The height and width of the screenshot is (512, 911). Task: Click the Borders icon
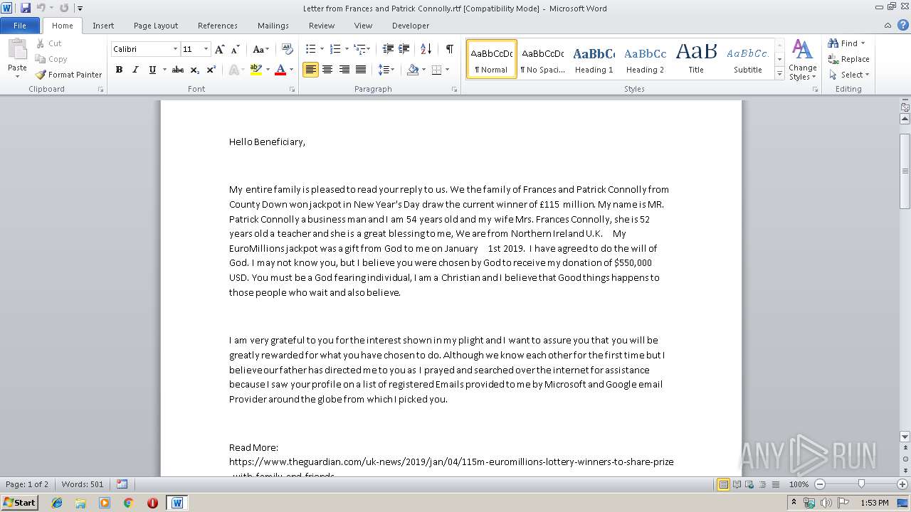click(436, 70)
